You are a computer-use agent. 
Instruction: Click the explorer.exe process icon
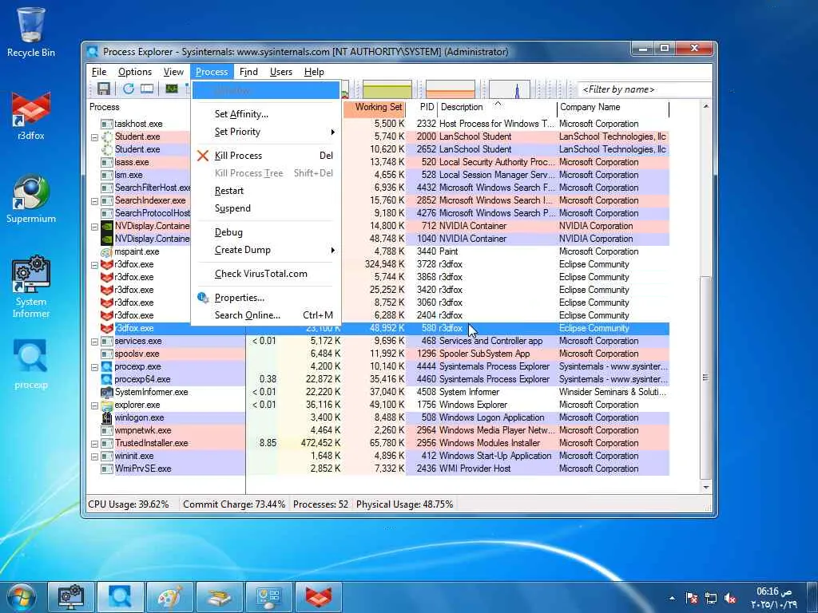(107, 405)
